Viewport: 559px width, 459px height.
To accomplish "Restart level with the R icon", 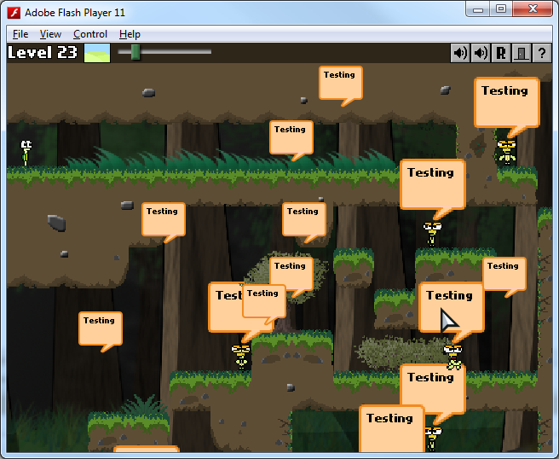I will tap(501, 53).
